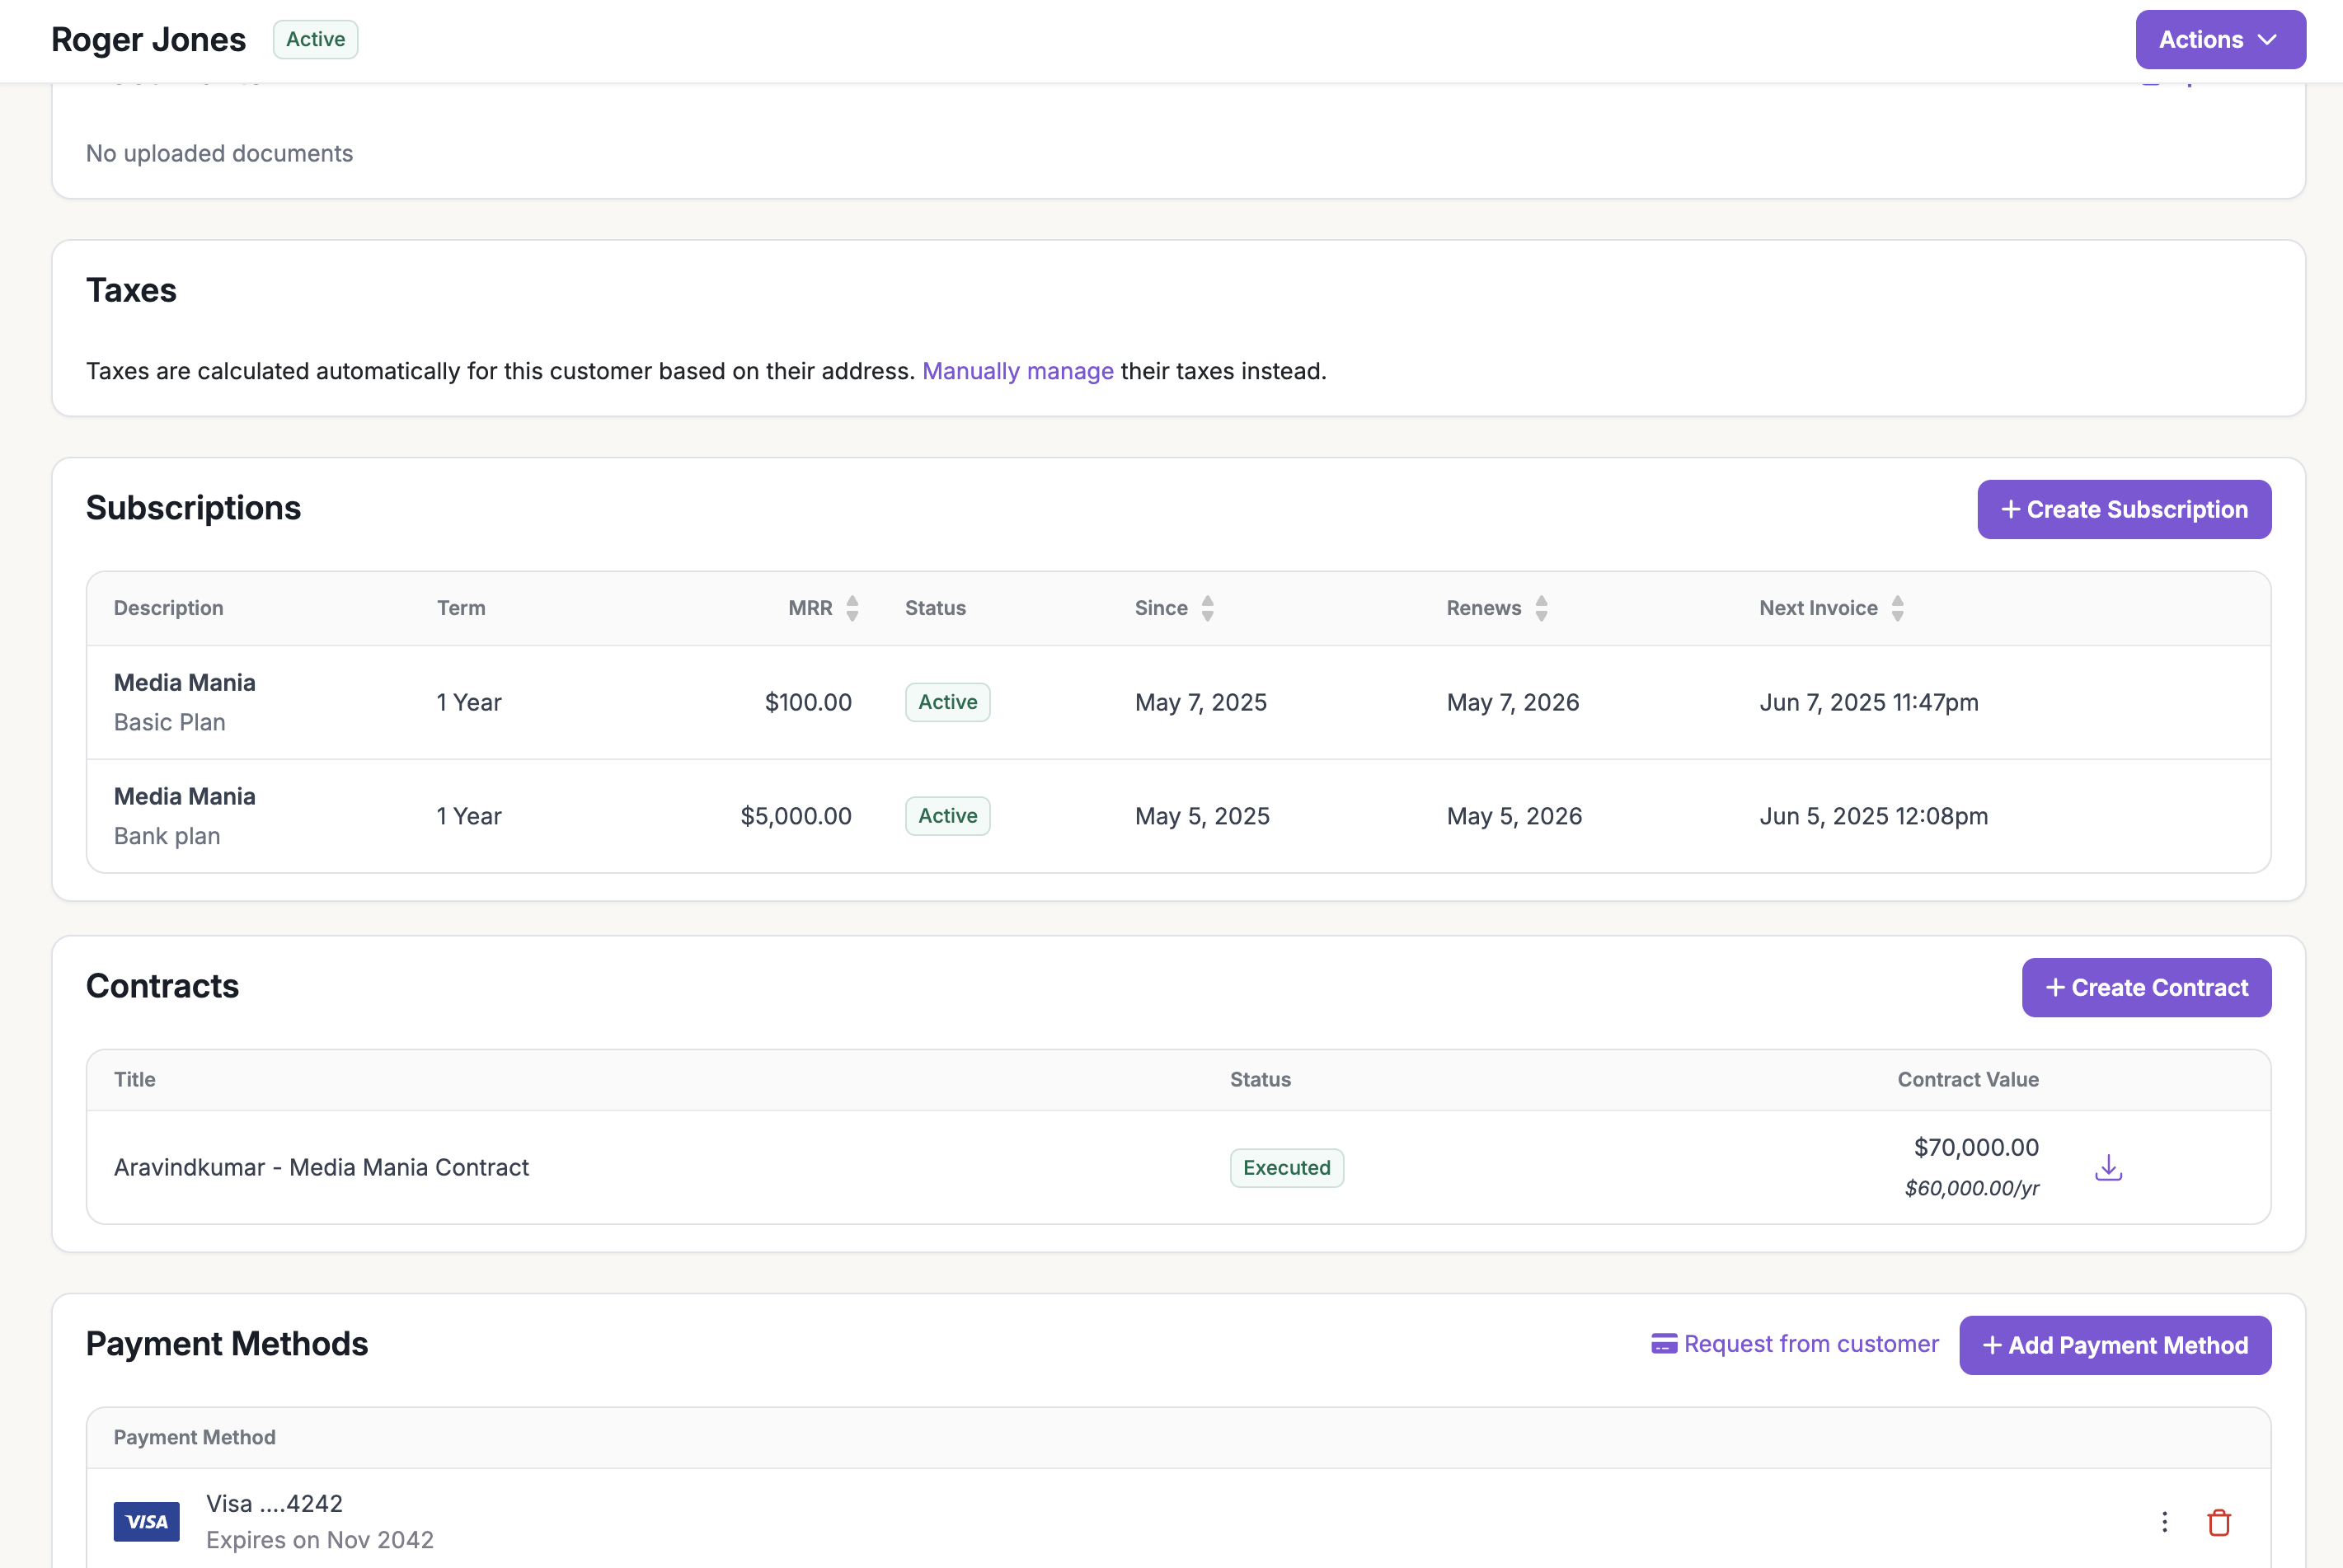Add a payment method
The width and height of the screenshot is (2343, 1568).
[x=2114, y=1344]
